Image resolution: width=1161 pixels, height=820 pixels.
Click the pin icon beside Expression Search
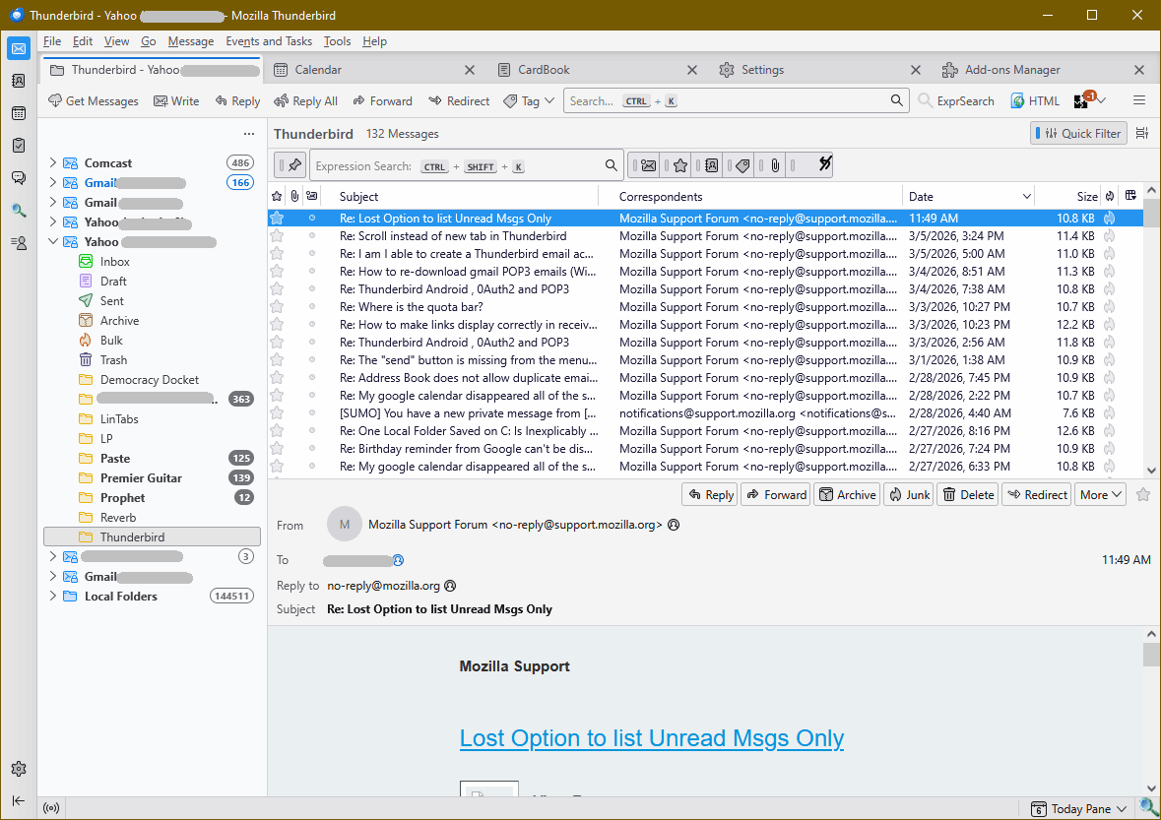pos(294,165)
